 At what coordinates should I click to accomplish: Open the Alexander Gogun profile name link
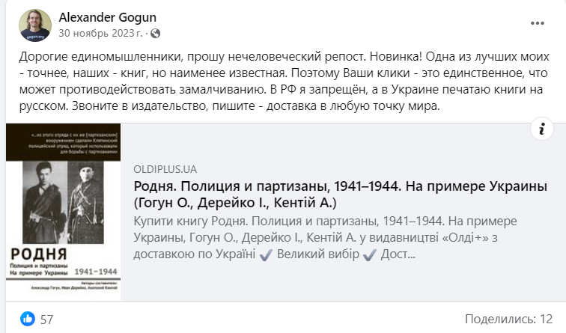pyautogui.click(x=108, y=17)
